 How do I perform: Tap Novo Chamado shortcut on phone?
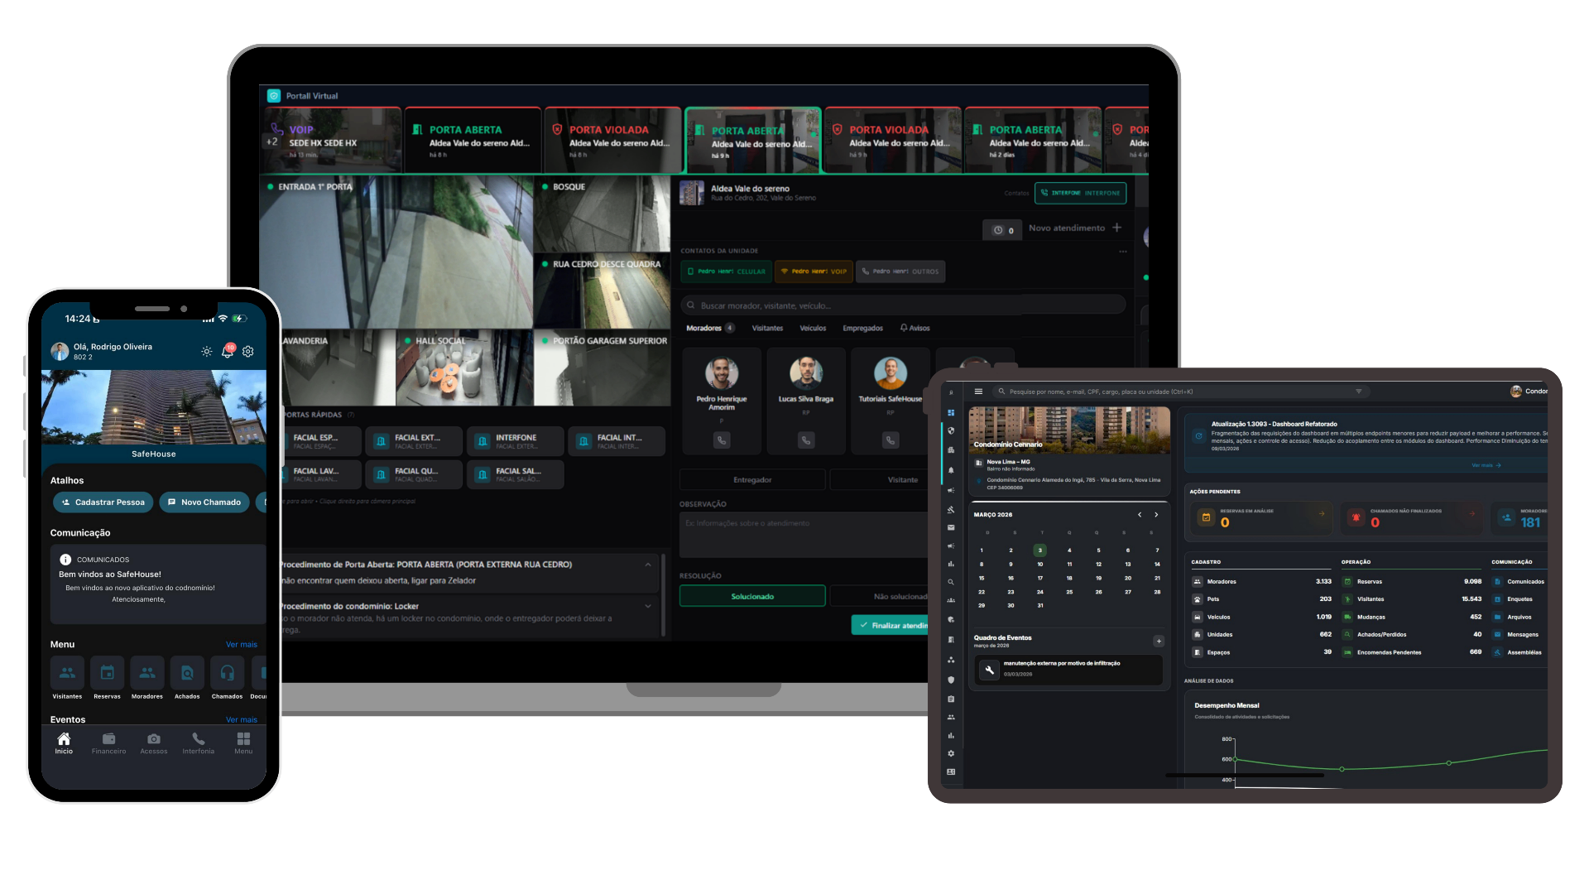204,502
